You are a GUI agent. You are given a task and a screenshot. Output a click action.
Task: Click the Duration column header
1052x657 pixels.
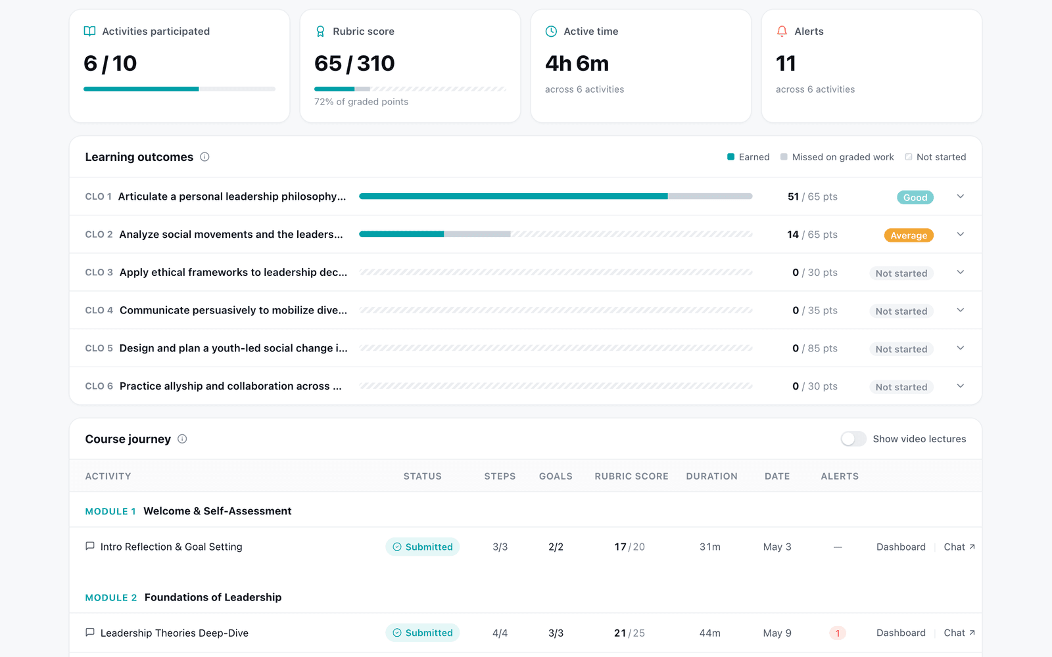click(x=711, y=476)
